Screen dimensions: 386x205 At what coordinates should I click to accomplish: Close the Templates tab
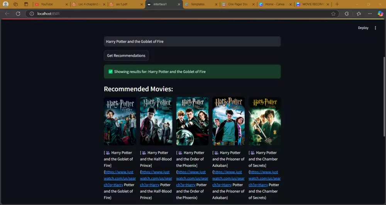(216, 4)
